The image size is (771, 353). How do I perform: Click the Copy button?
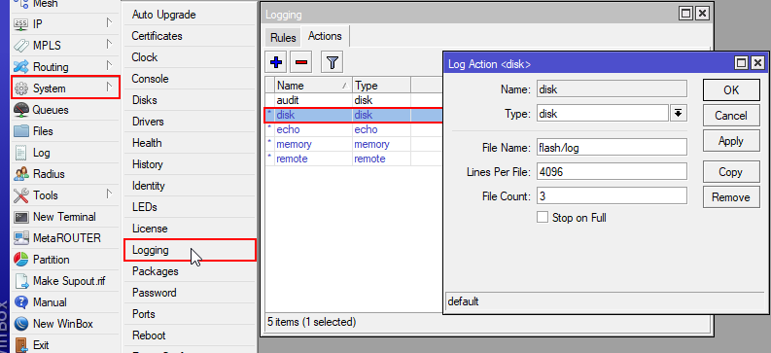click(731, 172)
